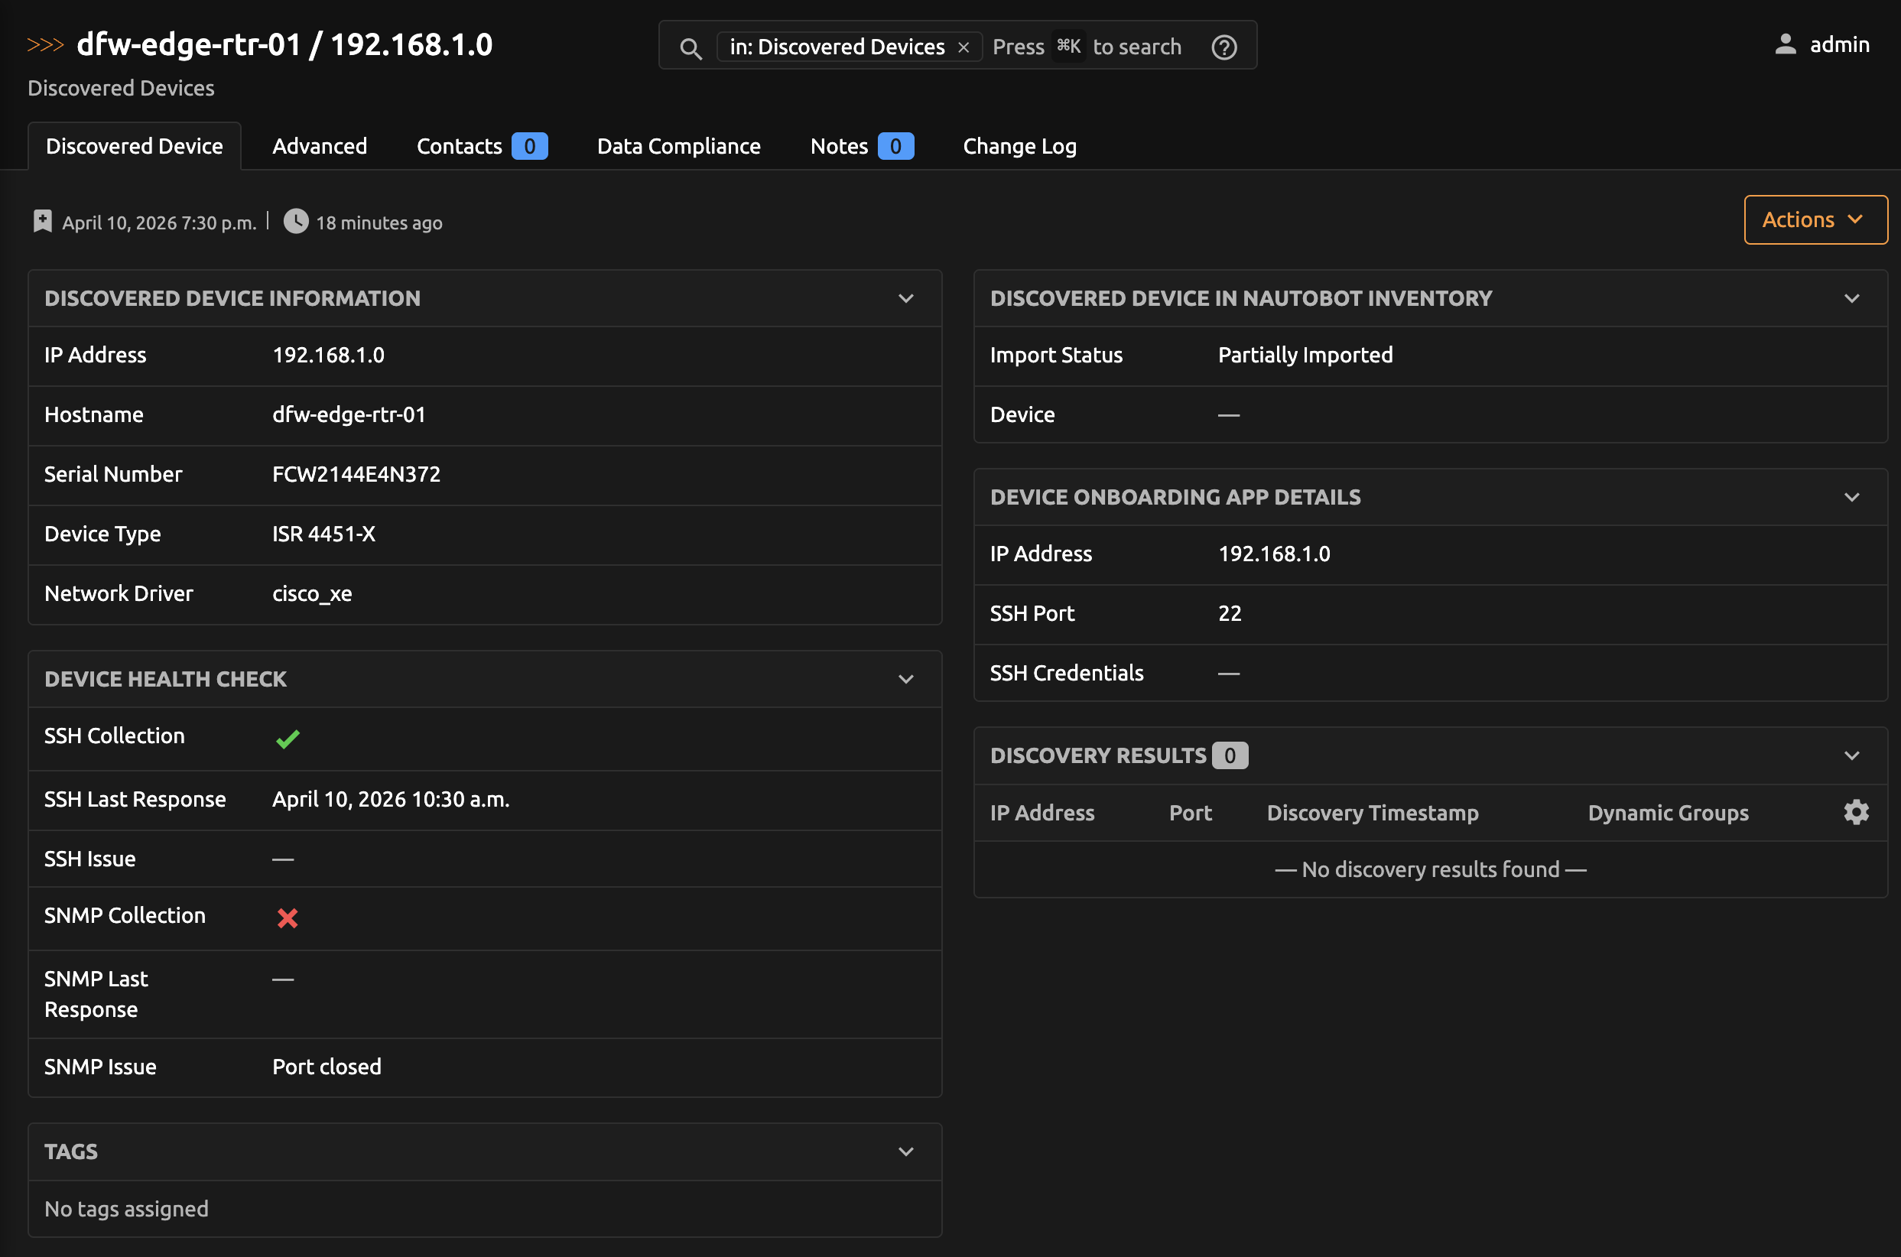Click the last-updated clock icon
This screenshot has width=1901, height=1257.
click(296, 221)
